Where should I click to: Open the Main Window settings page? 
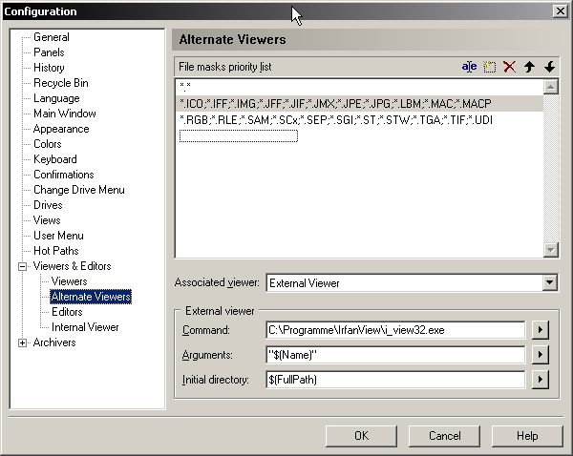[65, 114]
